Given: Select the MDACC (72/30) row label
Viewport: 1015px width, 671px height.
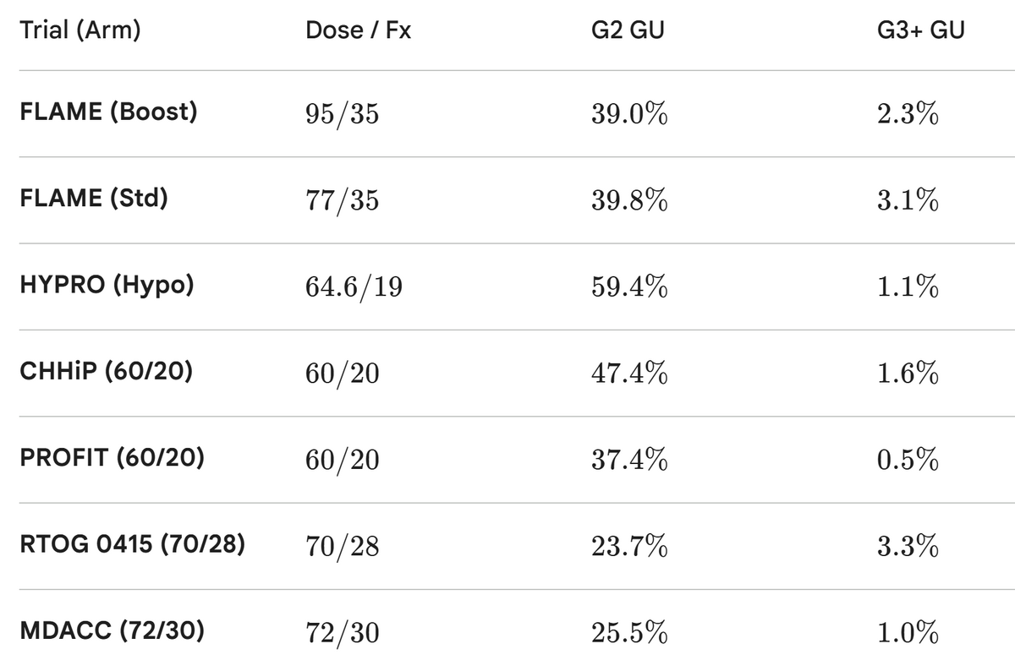Looking at the screenshot, I should click(111, 630).
